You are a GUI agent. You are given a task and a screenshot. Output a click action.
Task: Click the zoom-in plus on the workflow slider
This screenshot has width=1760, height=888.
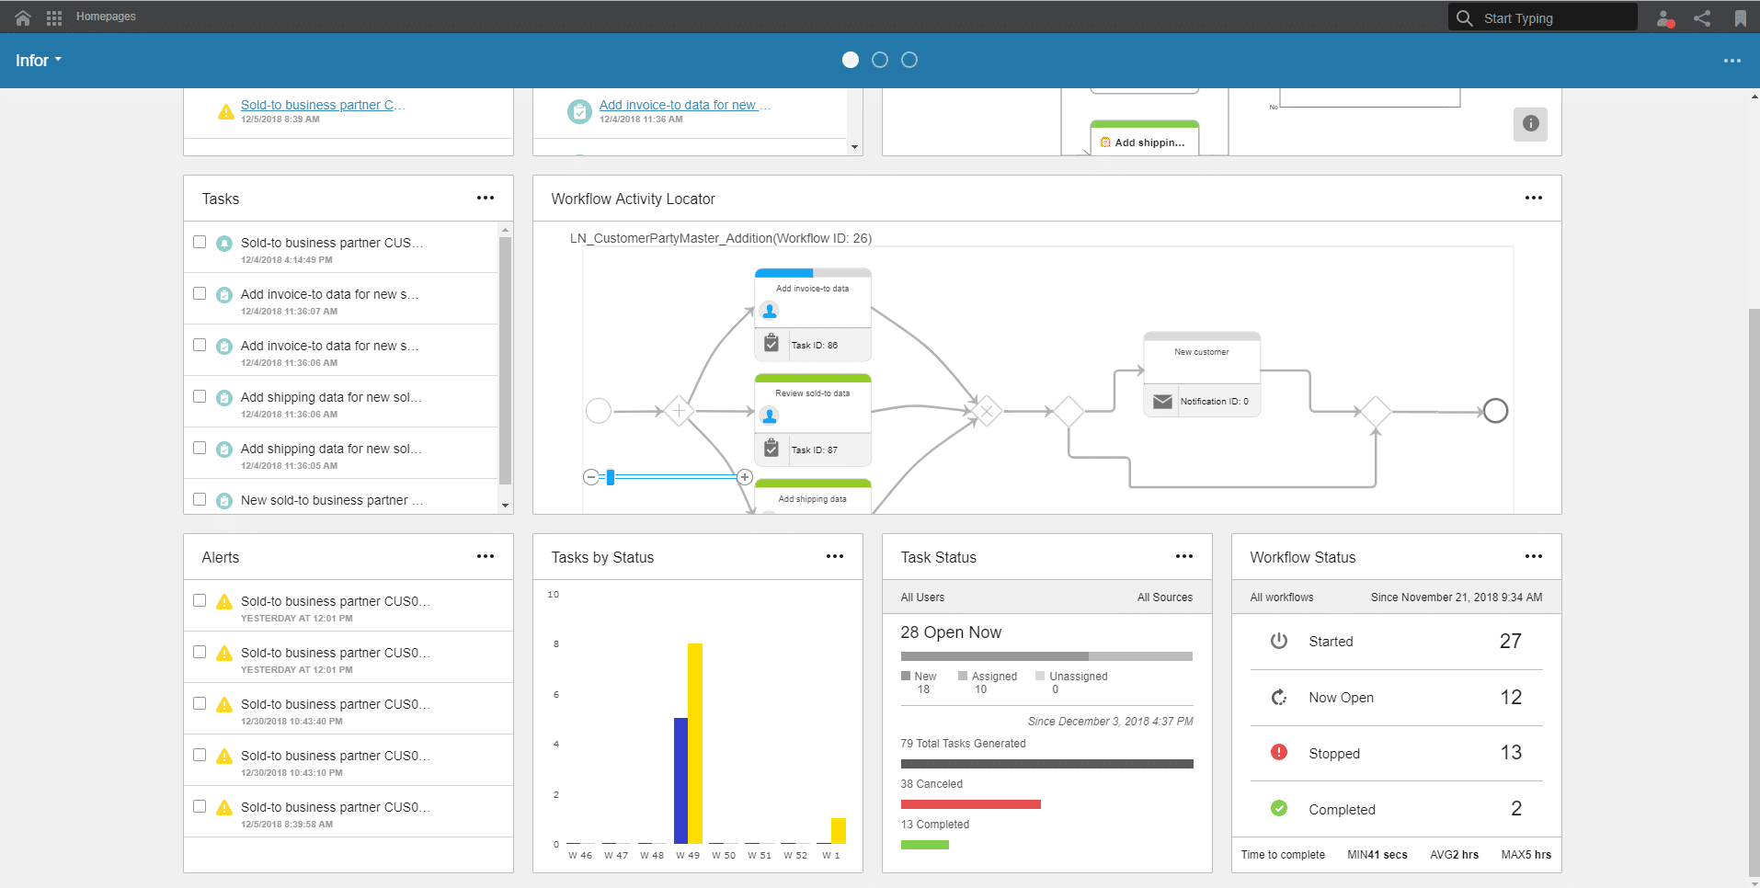pyautogui.click(x=745, y=477)
